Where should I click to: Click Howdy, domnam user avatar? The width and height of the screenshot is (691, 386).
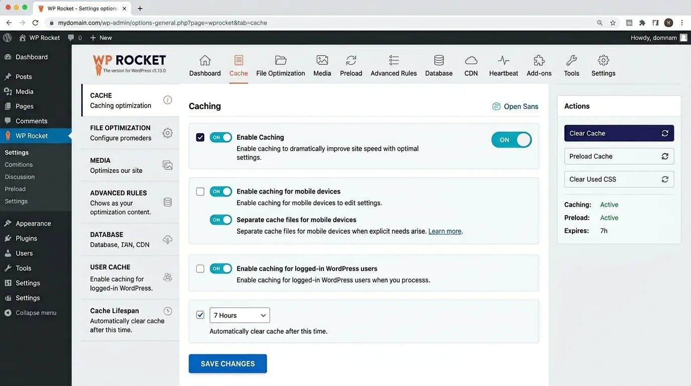point(683,38)
